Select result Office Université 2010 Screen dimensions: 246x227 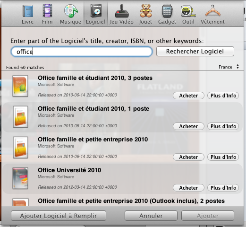122,179
